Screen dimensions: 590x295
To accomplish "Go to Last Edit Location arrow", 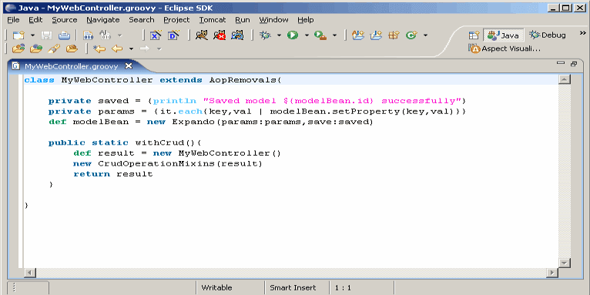I will 99,49.
